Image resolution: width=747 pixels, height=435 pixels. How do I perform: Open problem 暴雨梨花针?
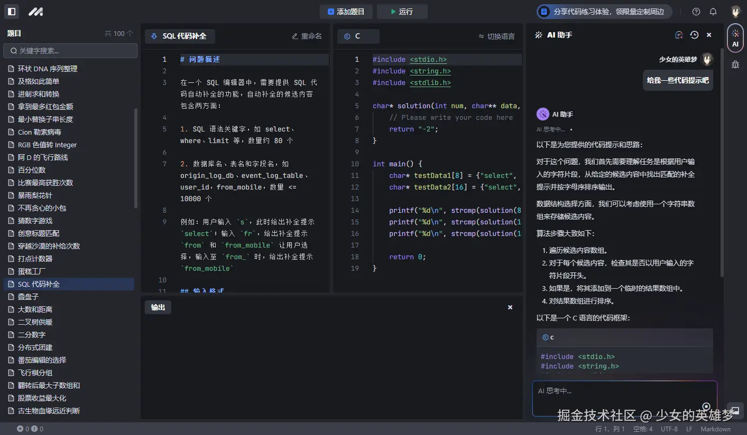coord(69,195)
